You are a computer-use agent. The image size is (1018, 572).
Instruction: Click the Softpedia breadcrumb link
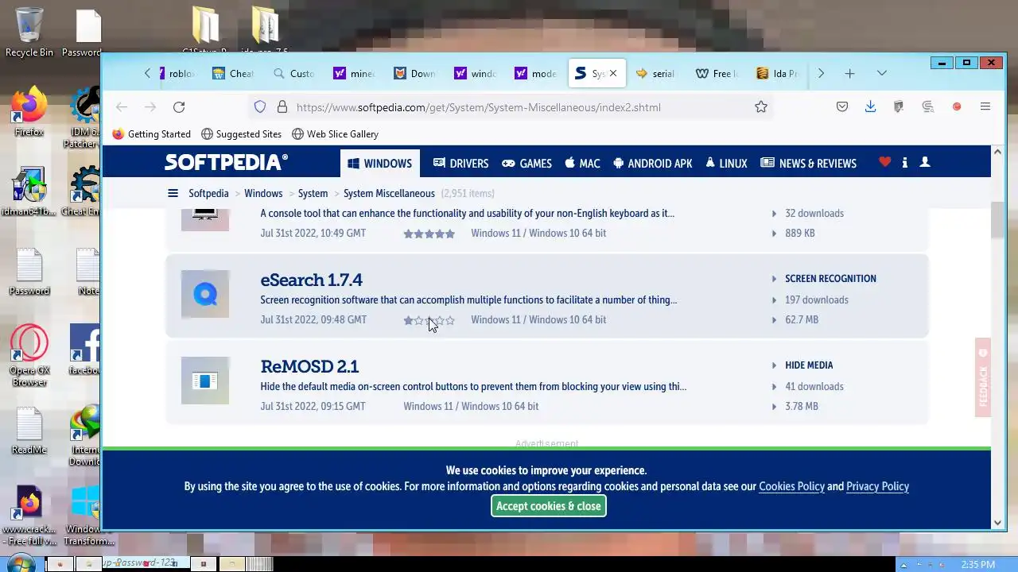(208, 193)
